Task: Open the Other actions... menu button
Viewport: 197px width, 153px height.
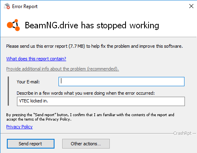Action: [86, 144]
